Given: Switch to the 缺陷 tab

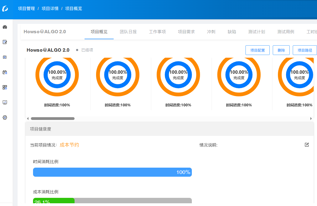Looking at the screenshot, I should [x=232, y=32].
